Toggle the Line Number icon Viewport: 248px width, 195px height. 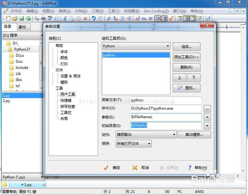click(165, 18)
